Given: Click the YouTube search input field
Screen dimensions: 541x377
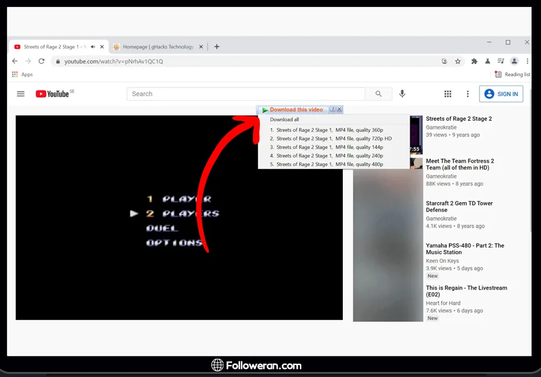Looking at the screenshot, I should [245, 94].
